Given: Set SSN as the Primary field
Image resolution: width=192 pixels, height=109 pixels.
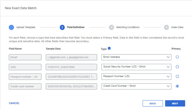Looking at the screenshot, I should click(x=177, y=67).
